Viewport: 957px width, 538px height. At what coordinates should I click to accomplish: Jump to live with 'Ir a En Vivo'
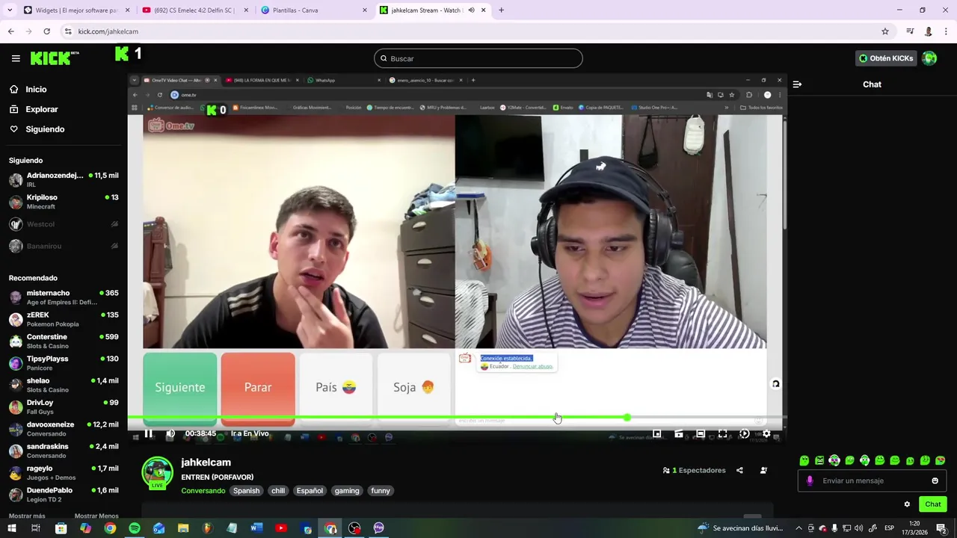[x=250, y=433]
